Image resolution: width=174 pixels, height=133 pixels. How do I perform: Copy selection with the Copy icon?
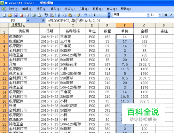click(x=64, y=15)
